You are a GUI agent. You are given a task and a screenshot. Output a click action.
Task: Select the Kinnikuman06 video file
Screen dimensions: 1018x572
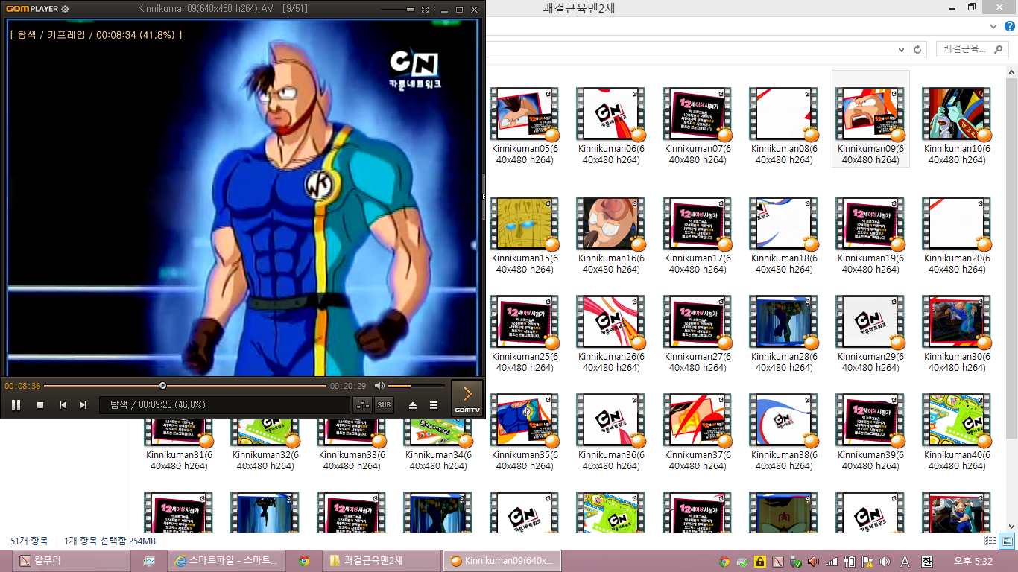pos(610,126)
